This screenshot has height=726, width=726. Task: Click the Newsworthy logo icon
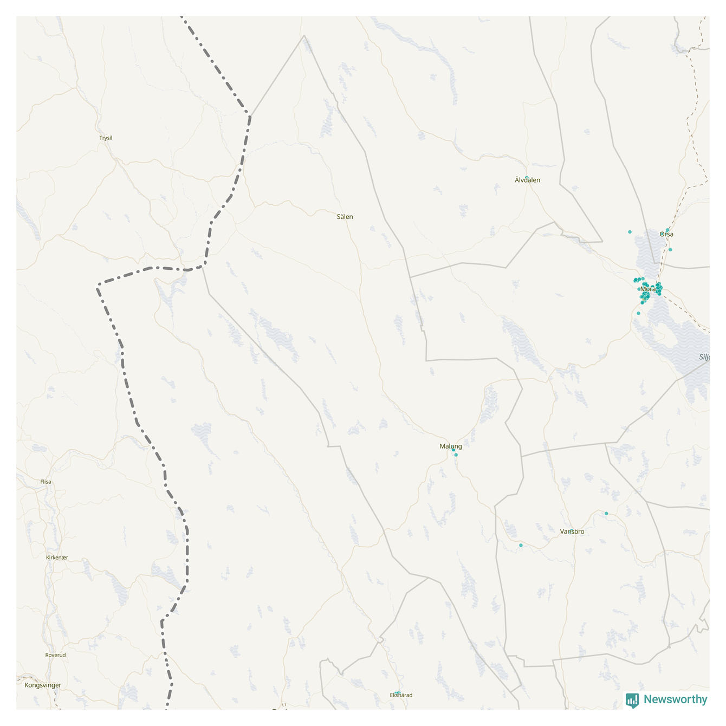click(632, 701)
